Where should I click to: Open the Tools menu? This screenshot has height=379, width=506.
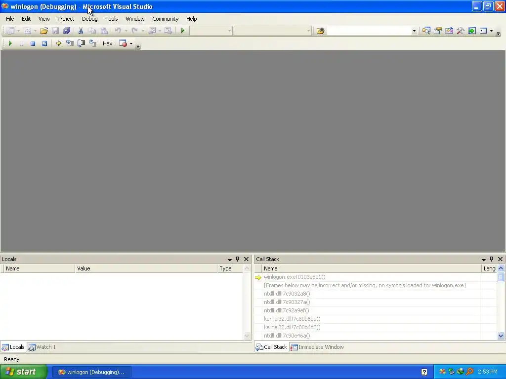112,19
